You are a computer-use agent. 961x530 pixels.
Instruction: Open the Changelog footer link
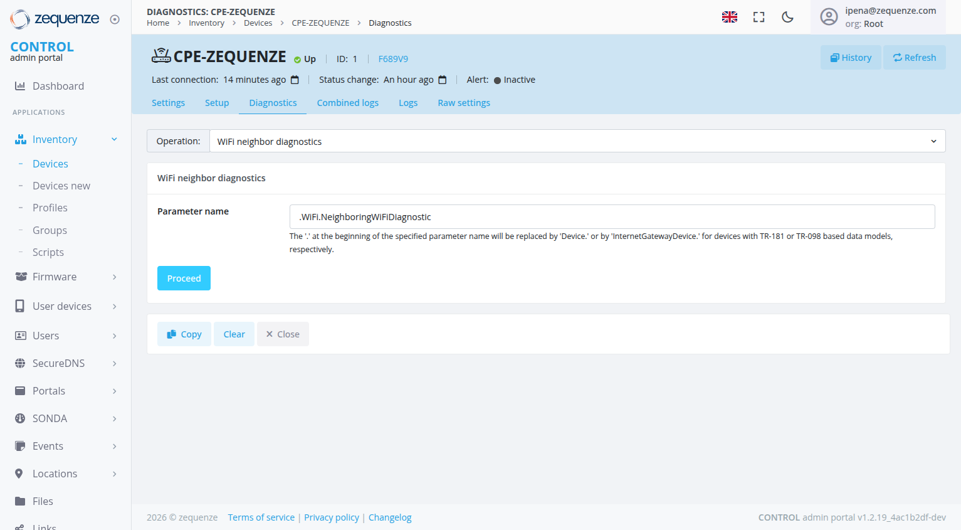389,517
